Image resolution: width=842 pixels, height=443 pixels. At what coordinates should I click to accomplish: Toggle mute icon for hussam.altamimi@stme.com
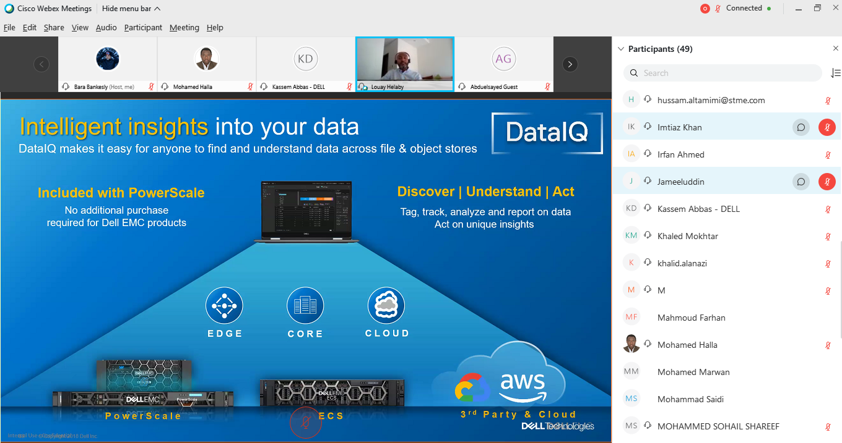click(828, 101)
